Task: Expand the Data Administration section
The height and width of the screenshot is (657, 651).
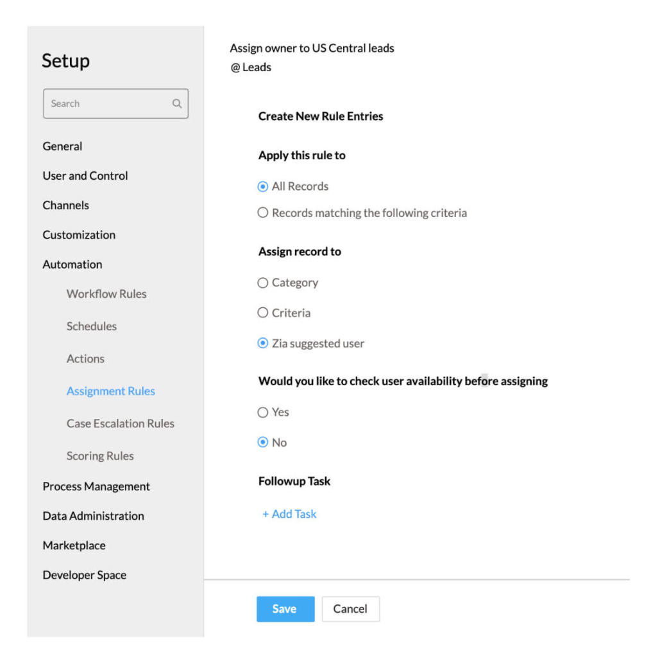Action: 94,516
